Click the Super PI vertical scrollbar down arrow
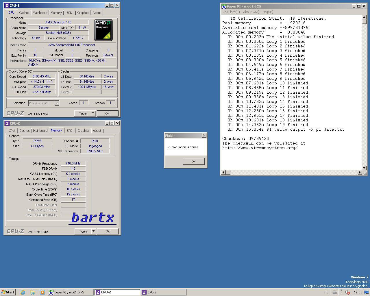Screen dimensions: 370x296 tap(364, 168)
